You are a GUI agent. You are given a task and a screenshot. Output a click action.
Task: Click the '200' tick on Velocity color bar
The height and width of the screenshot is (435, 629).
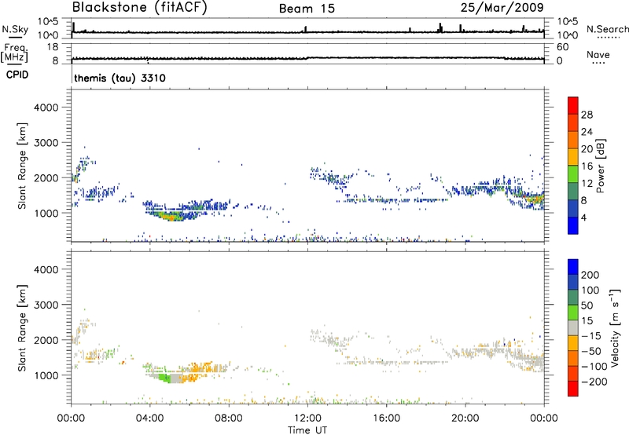tap(590, 275)
